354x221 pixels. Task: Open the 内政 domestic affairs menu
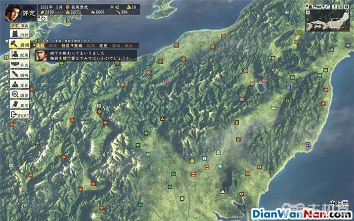pyautogui.click(x=19, y=34)
